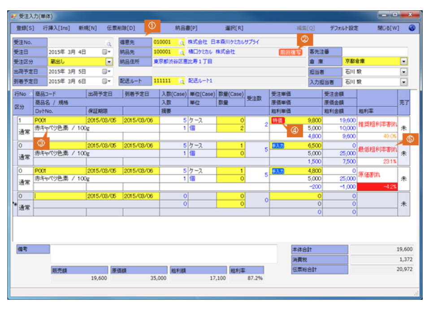This screenshot has height=311, width=429.
Task: Open the 受注日 calendar dropdown
Action: click(106, 52)
